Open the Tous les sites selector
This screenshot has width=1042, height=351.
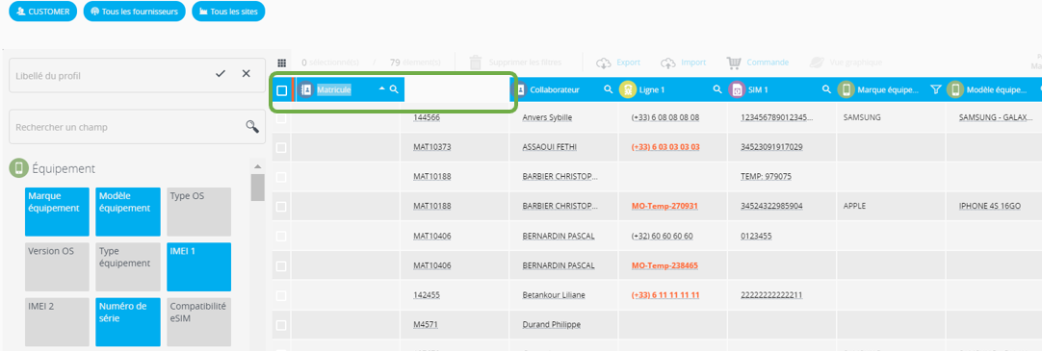[228, 12]
